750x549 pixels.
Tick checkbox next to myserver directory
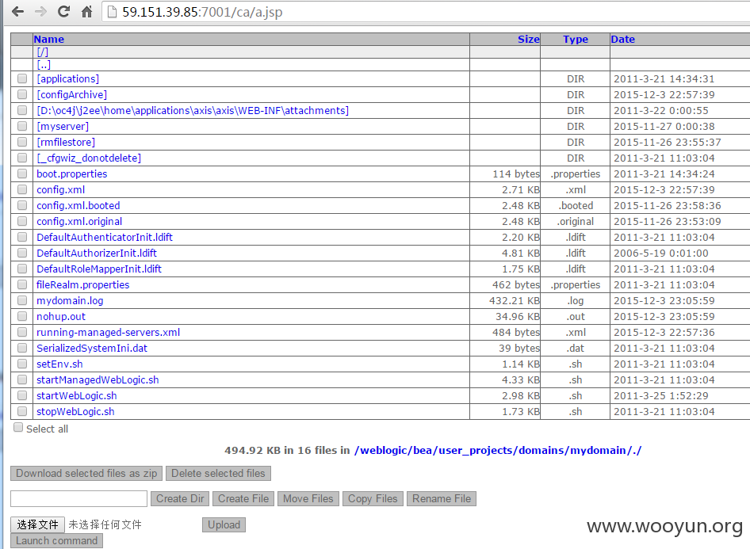point(22,126)
